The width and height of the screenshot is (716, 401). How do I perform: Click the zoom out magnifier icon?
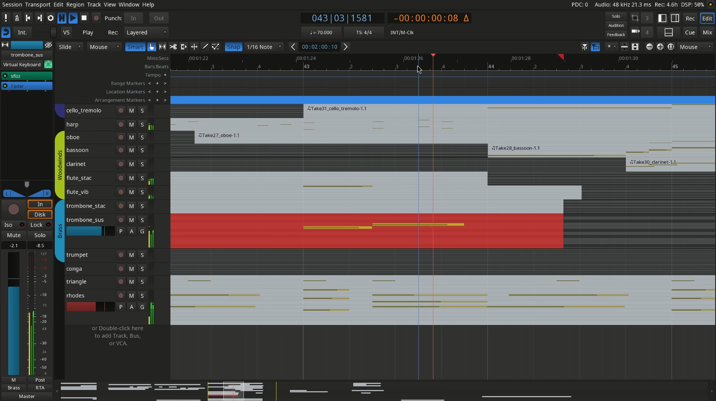point(649,47)
